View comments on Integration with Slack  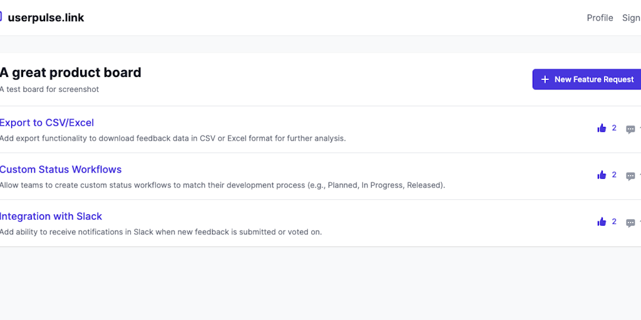pos(630,223)
